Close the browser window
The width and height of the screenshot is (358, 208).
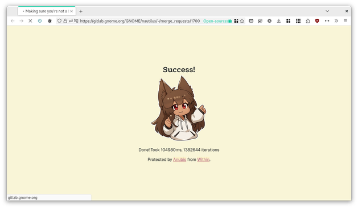[x=347, y=11]
